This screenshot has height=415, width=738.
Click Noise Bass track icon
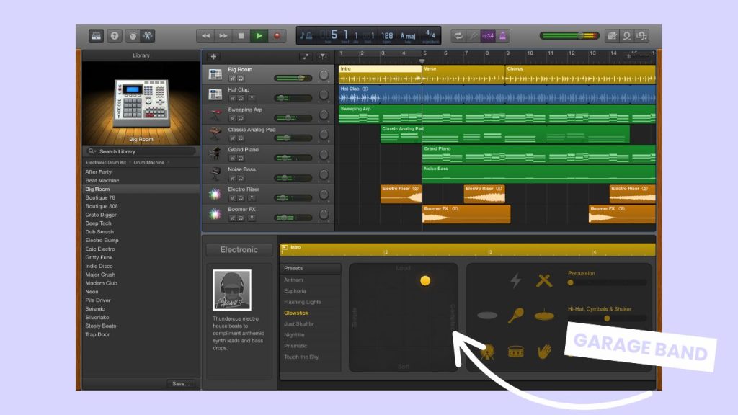(215, 174)
